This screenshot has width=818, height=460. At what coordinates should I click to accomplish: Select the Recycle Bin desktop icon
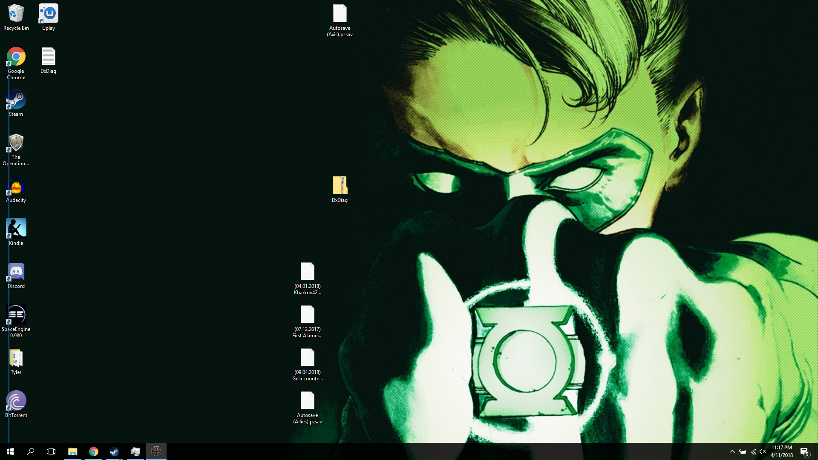coord(16,18)
